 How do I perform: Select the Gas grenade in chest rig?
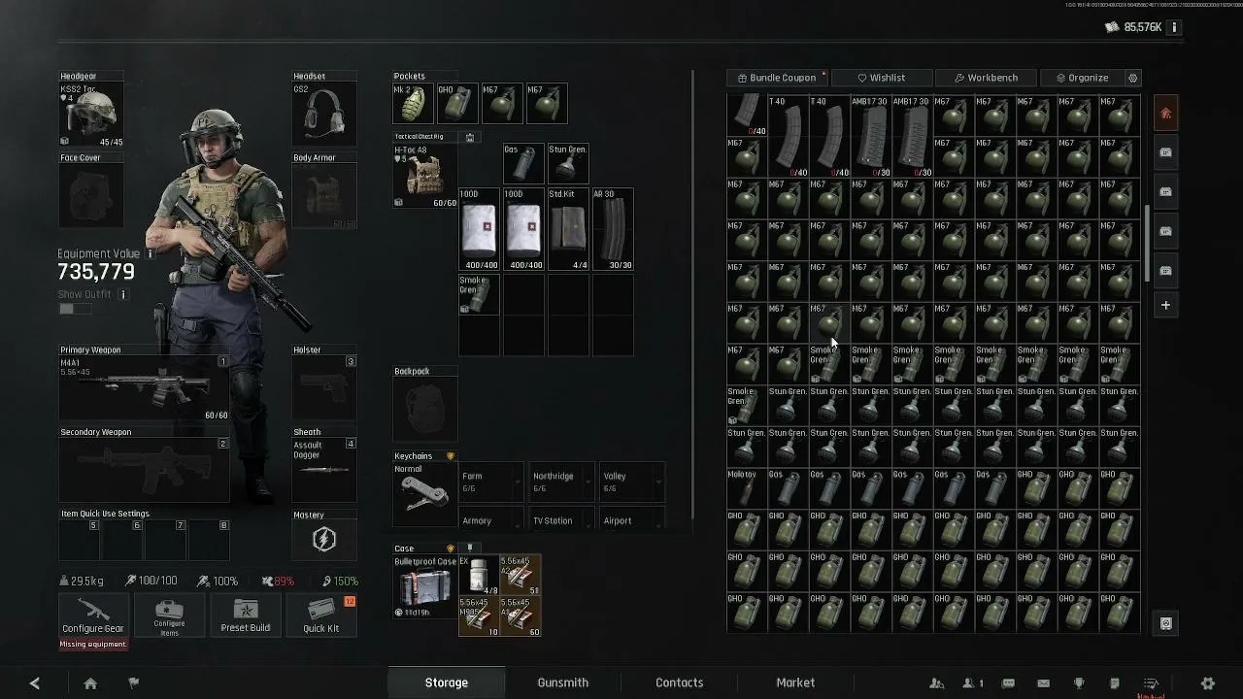click(x=523, y=163)
